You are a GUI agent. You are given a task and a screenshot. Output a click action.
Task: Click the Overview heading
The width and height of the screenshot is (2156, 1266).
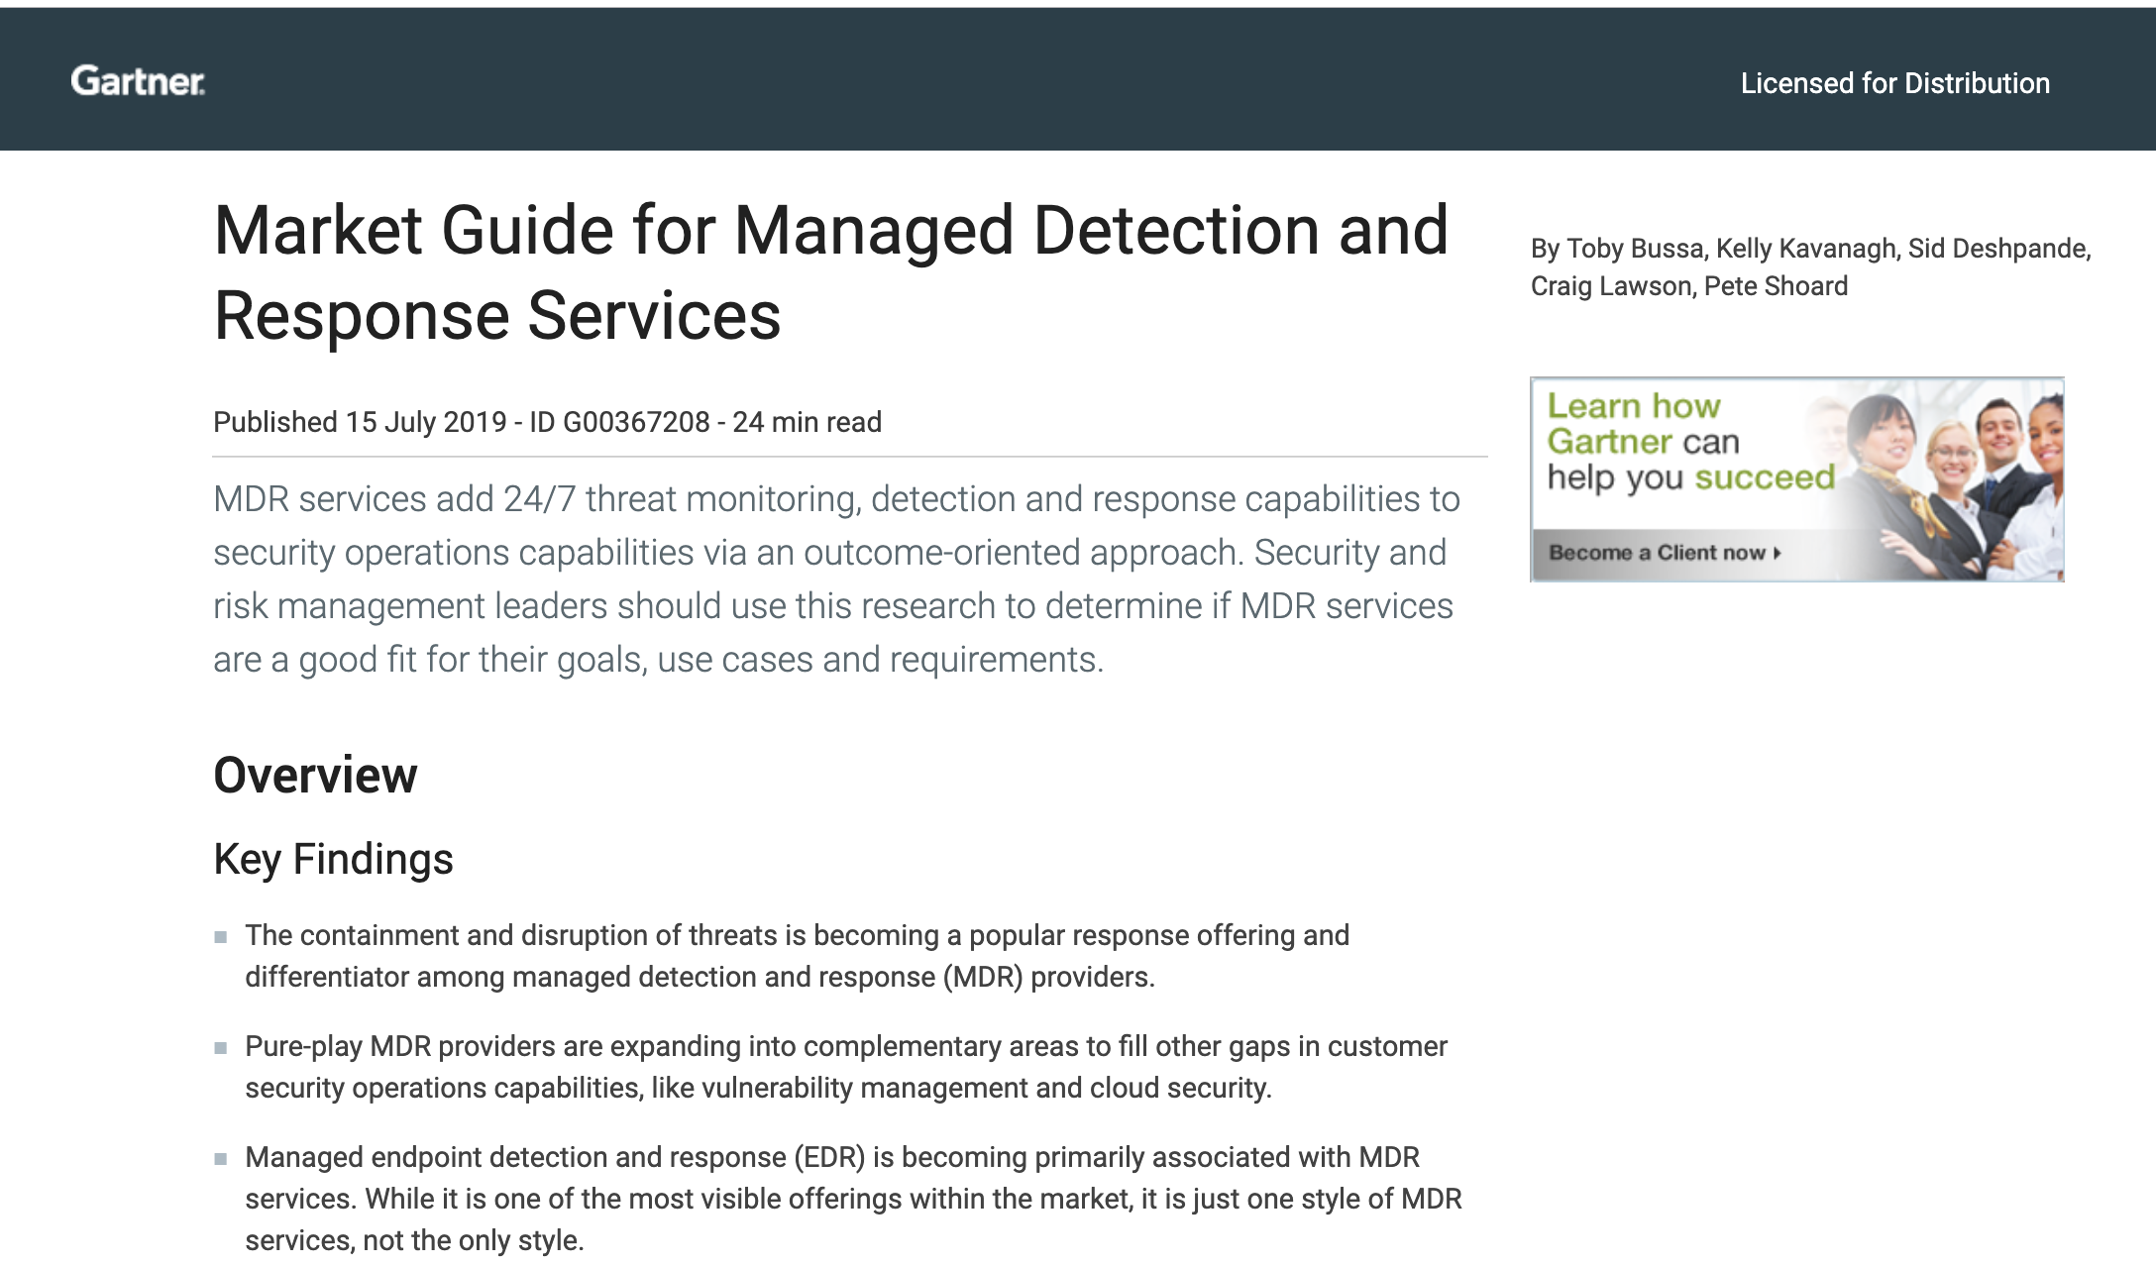pos(315,775)
